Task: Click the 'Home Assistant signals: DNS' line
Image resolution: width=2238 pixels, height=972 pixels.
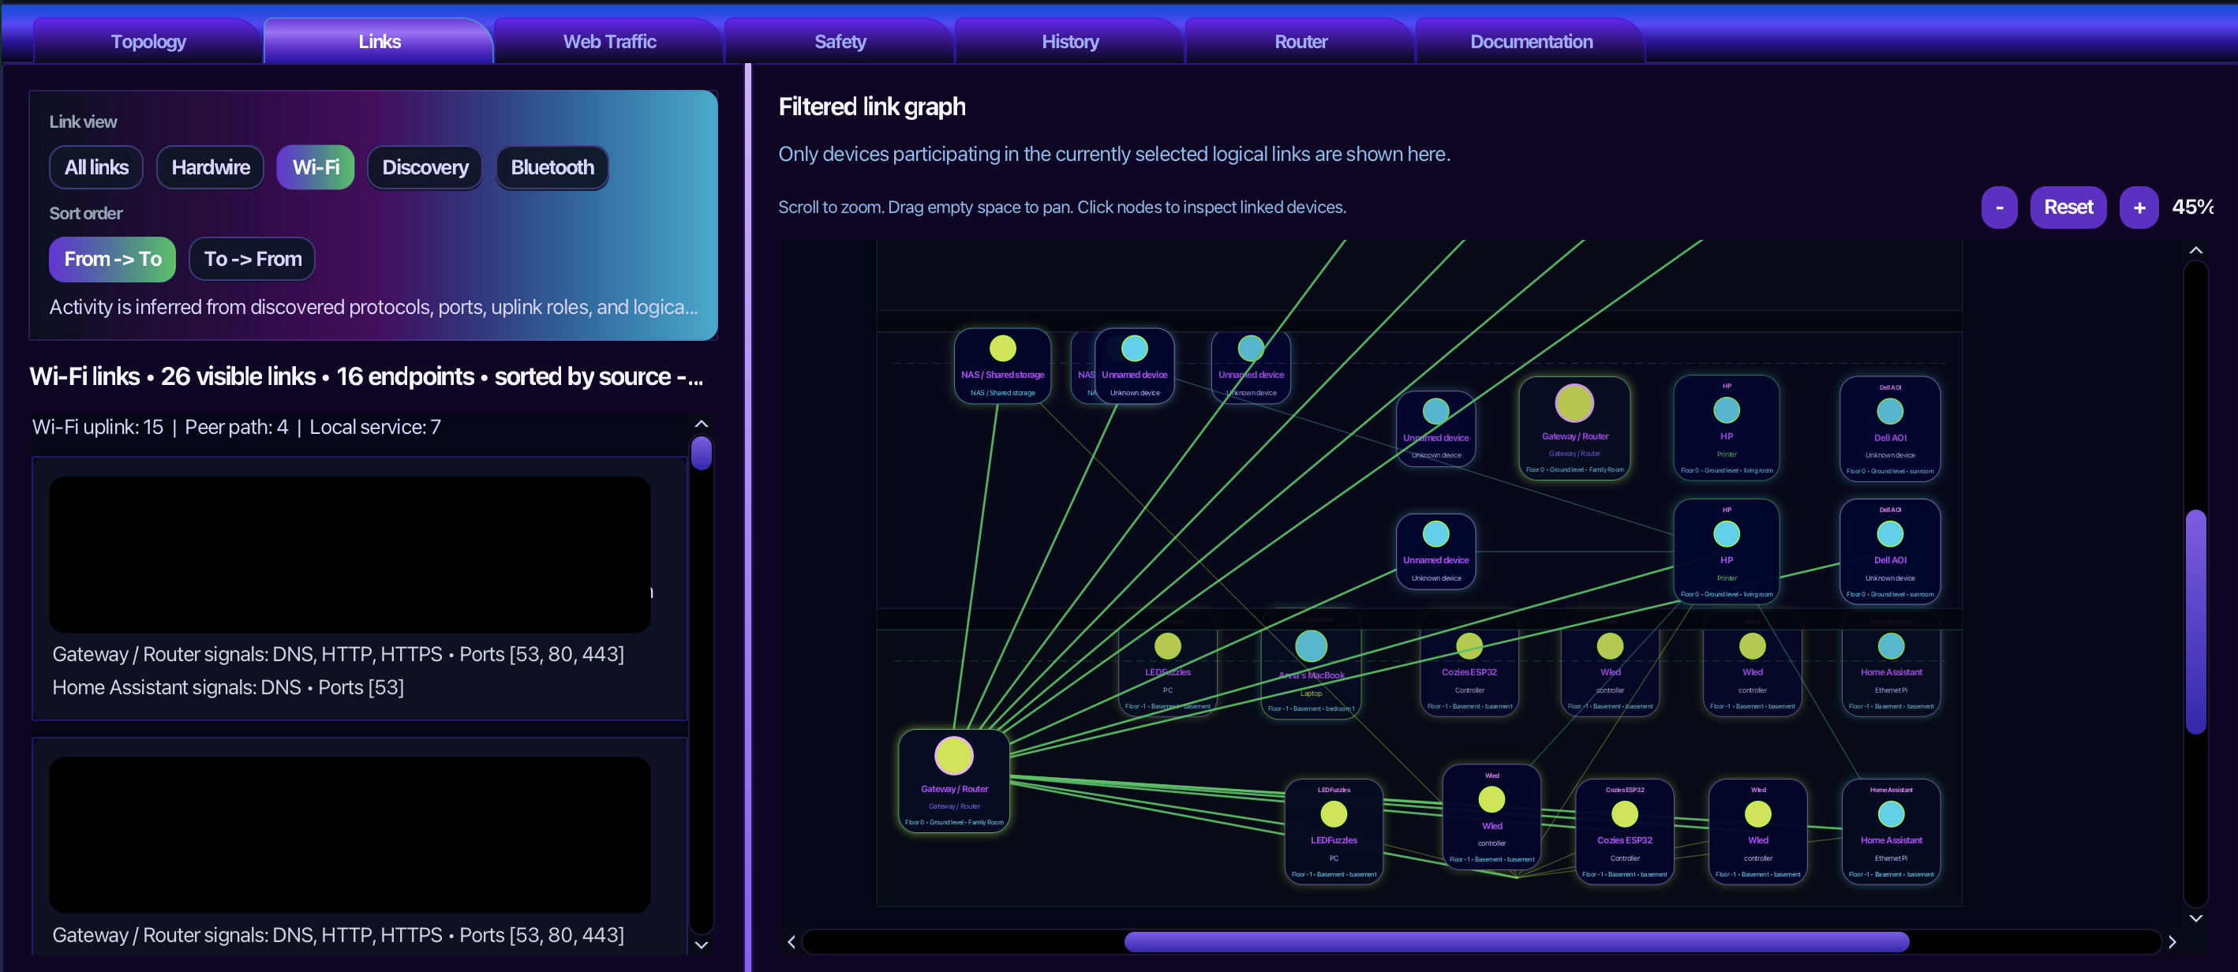Action: pyautogui.click(x=227, y=687)
